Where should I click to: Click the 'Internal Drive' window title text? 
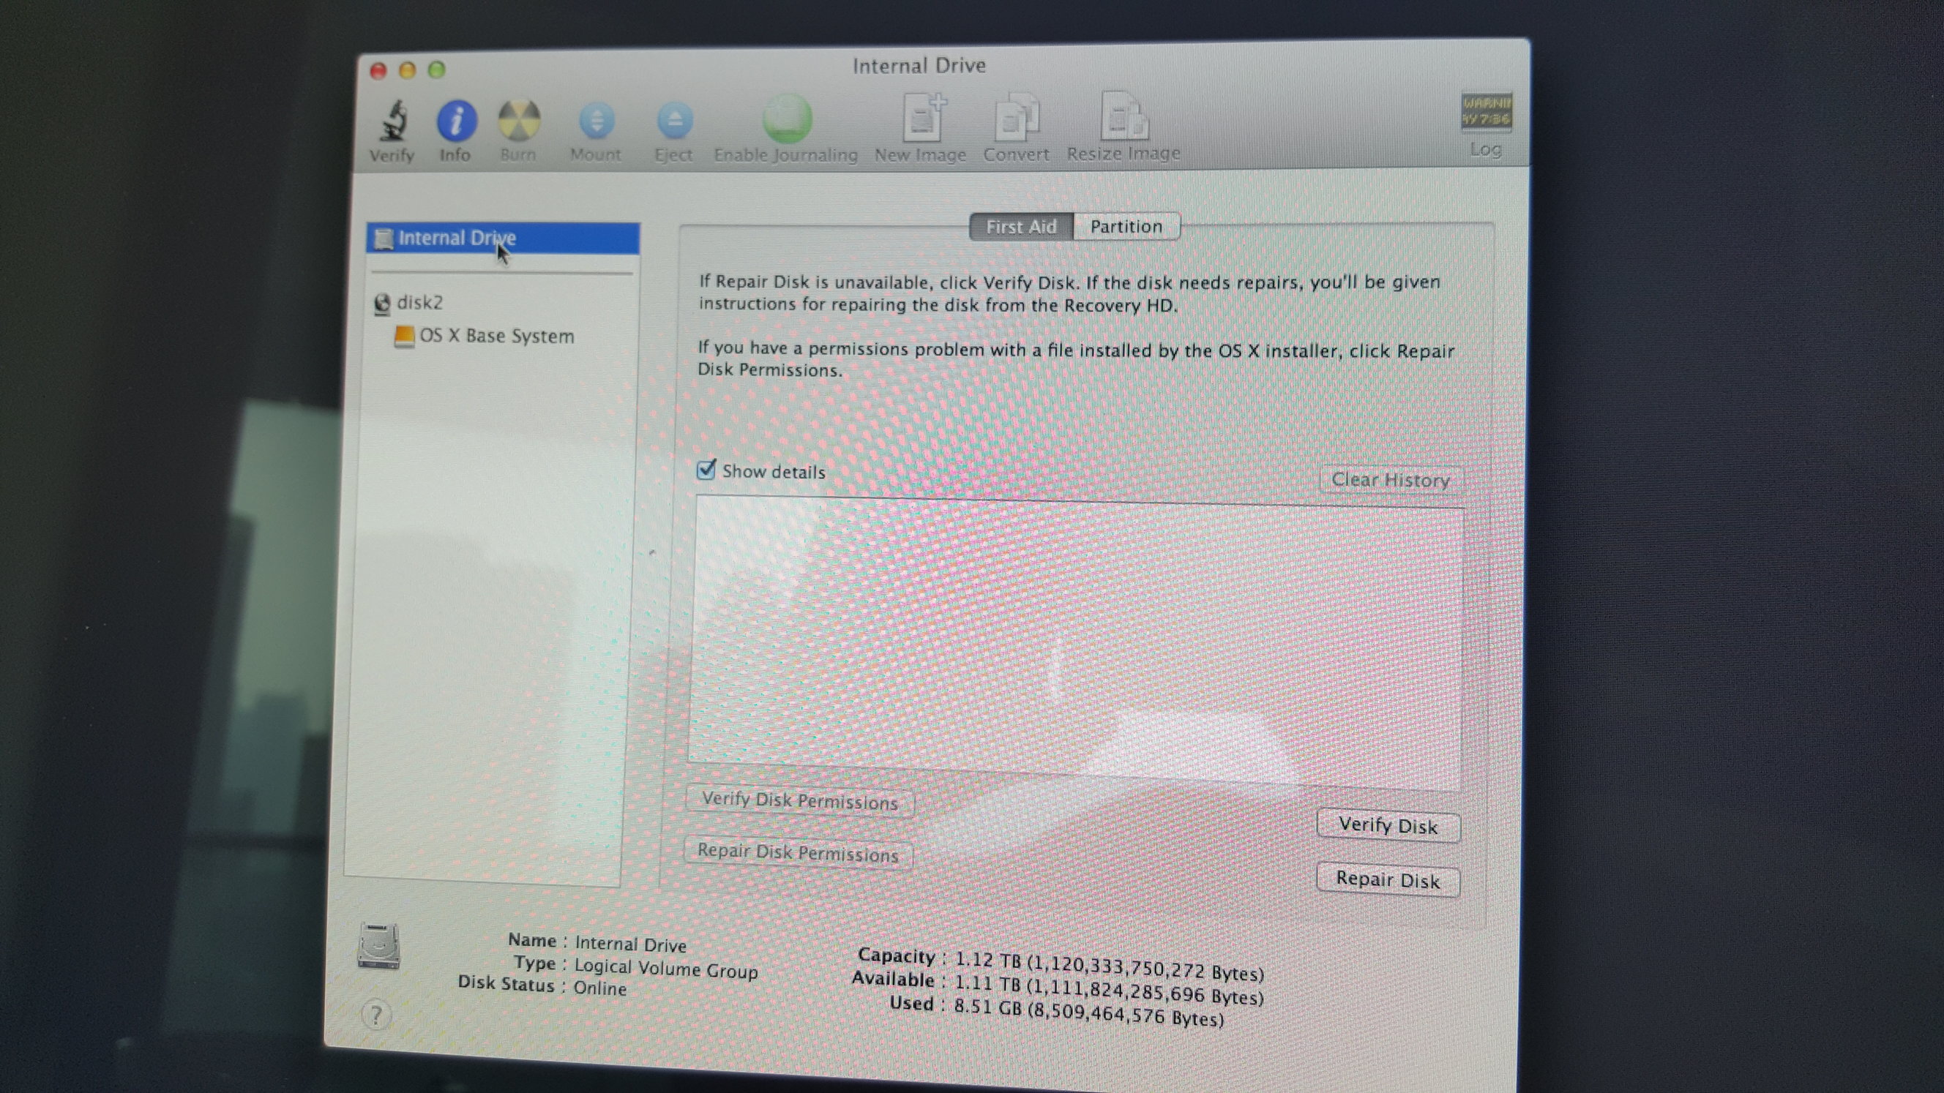click(x=919, y=66)
